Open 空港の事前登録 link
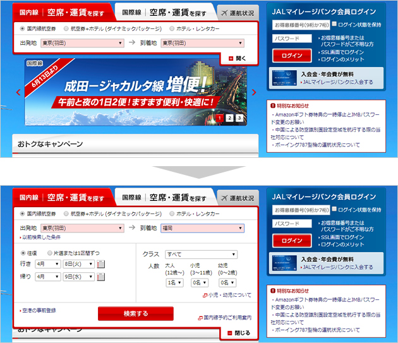The width and height of the screenshot is (398, 343). 38,311
